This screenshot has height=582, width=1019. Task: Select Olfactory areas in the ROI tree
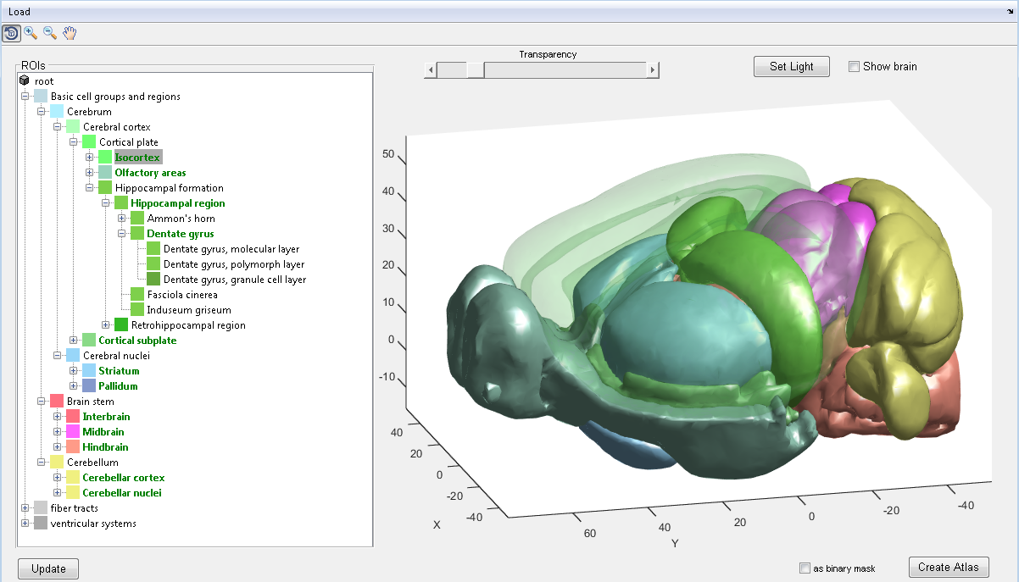(150, 173)
